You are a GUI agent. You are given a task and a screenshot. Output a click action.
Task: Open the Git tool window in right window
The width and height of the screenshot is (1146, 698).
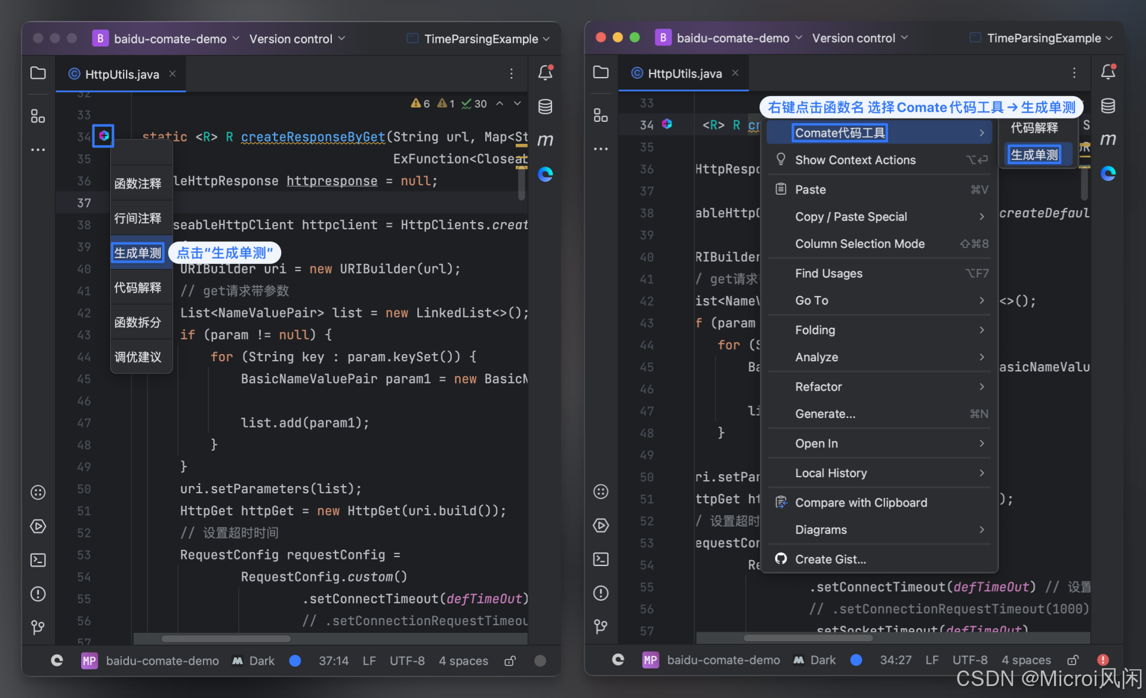pos(600,626)
